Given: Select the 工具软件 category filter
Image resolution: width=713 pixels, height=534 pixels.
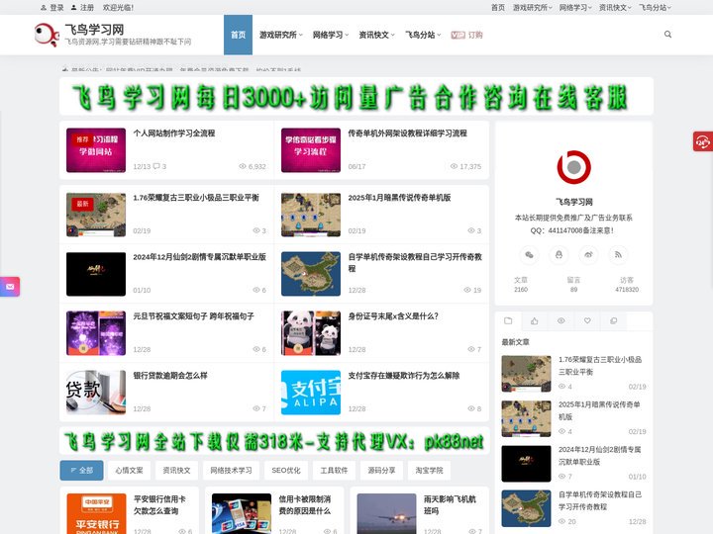Looking at the screenshot, I should click(334, 471).
